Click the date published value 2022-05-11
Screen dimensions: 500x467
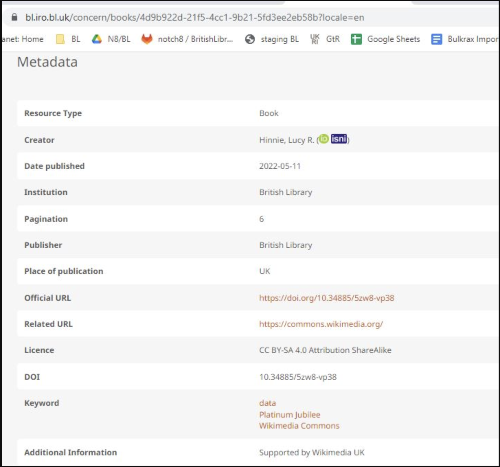pos(280,166)
